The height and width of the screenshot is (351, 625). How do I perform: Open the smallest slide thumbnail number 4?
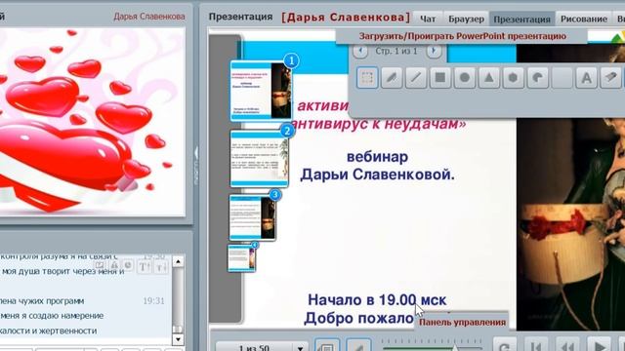pyautogui.click(x=242, y=258)
